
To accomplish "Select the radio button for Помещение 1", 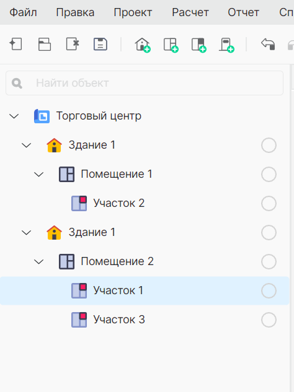I will [269, 174].
